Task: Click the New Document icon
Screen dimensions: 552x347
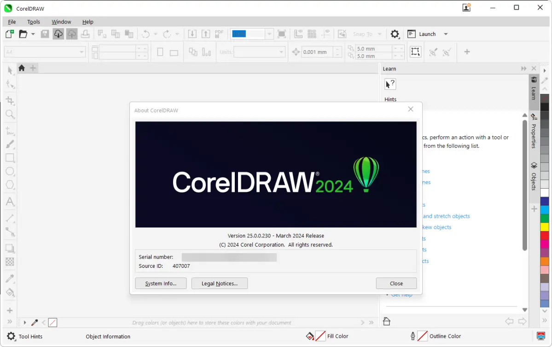Action: (9, 34)
